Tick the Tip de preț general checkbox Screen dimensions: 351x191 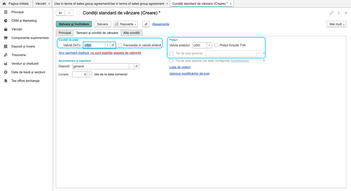[x=171, y=53]
